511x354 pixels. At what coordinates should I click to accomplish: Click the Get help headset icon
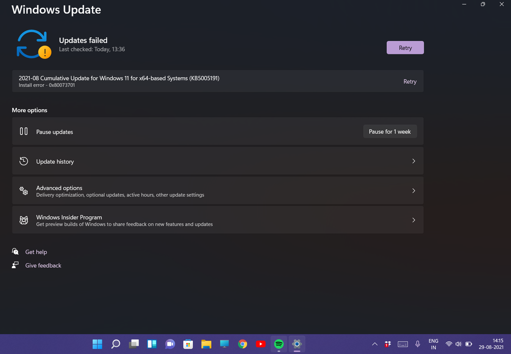click(x=15, y=251)
